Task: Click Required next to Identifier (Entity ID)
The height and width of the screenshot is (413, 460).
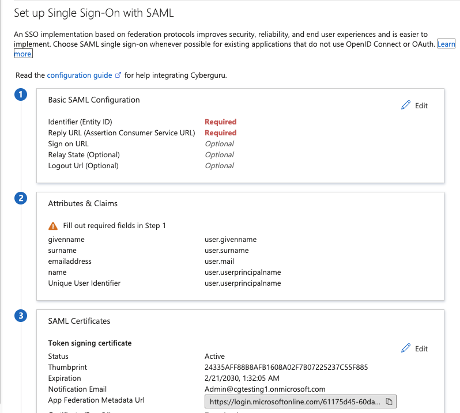Action: pyautogui.click(x=221, y=122)
